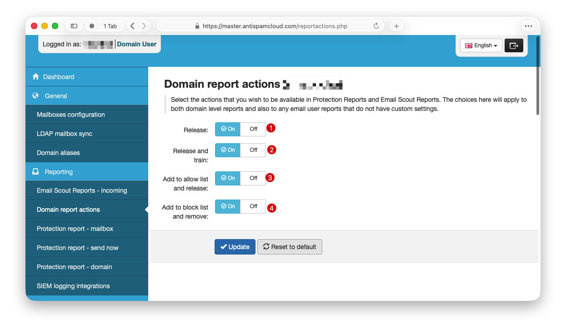Click the General globe icon
Viewport: 566px width, 335px height.
[x=36, y=96]
